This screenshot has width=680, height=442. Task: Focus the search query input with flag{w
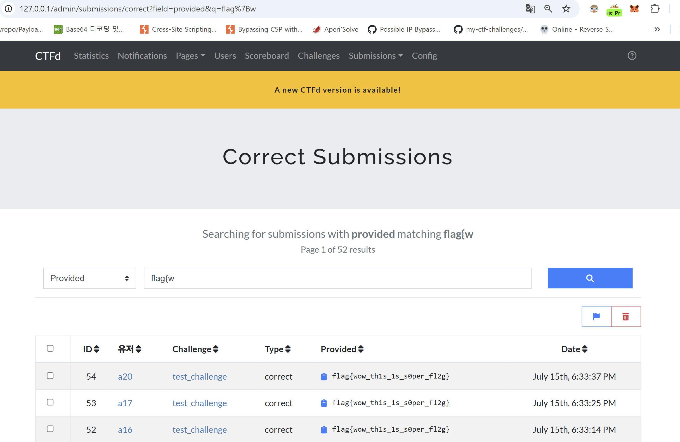point(337,278)
